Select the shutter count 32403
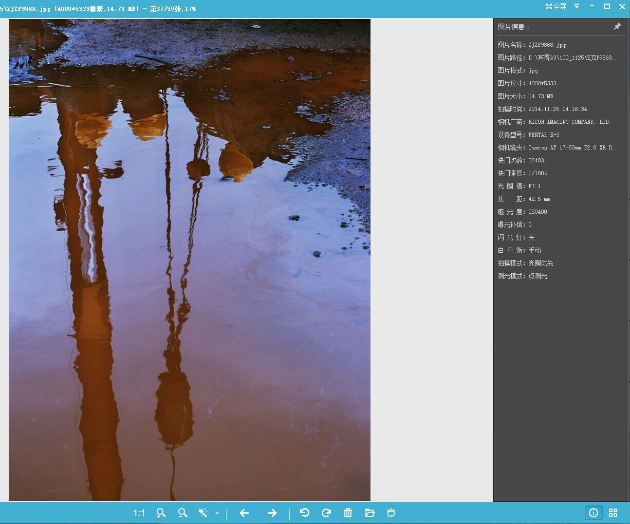The width and height of the screenshot is (630, 524). (x=536, y=160)
